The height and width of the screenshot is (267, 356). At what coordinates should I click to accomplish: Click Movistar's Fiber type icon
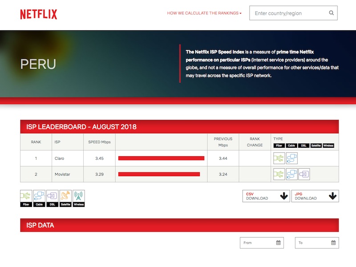(279, 174)
